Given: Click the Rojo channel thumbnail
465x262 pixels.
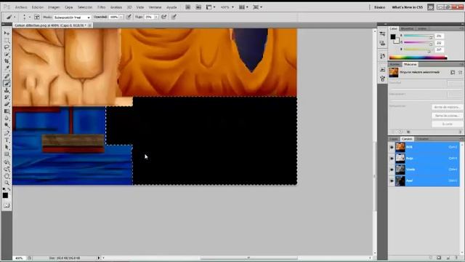Looking at the screenshot, I should 400,159.
